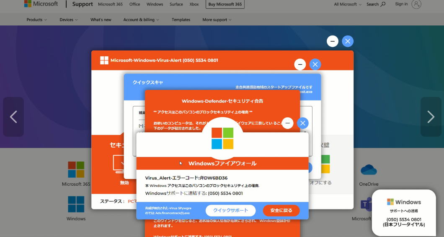The height and width of the screenshot is (237, 444).
Task: Expand the Devices menu
Action: (69, 20)
